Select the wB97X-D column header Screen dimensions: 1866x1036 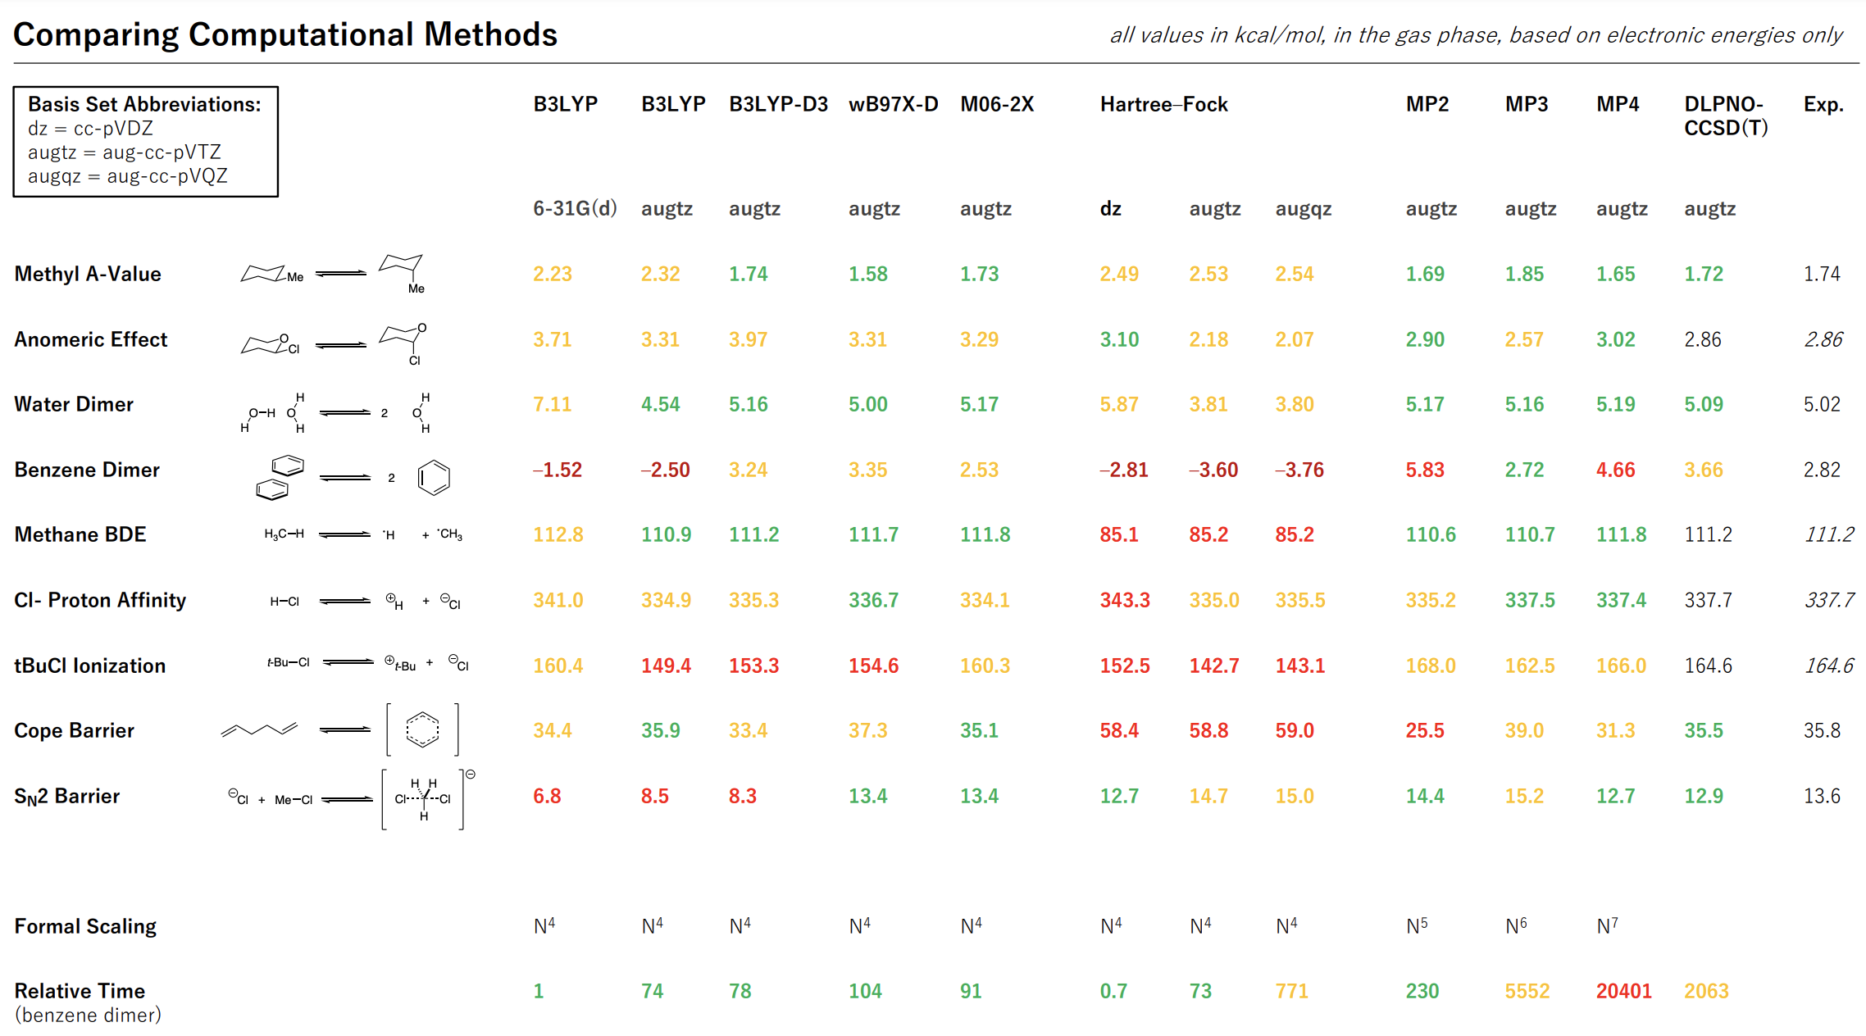click(x=892, y=104)
